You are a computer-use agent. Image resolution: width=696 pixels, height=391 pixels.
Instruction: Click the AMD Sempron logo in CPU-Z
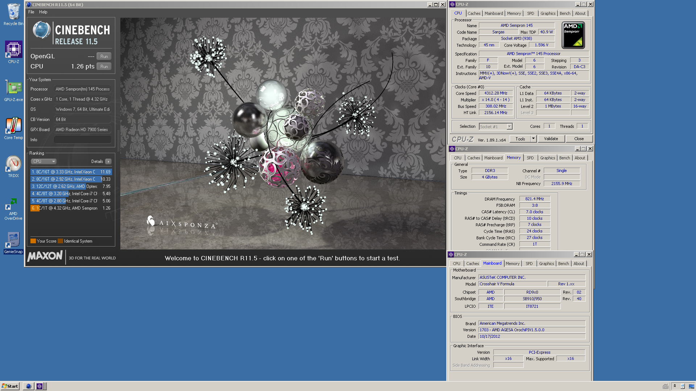[573, 35]
